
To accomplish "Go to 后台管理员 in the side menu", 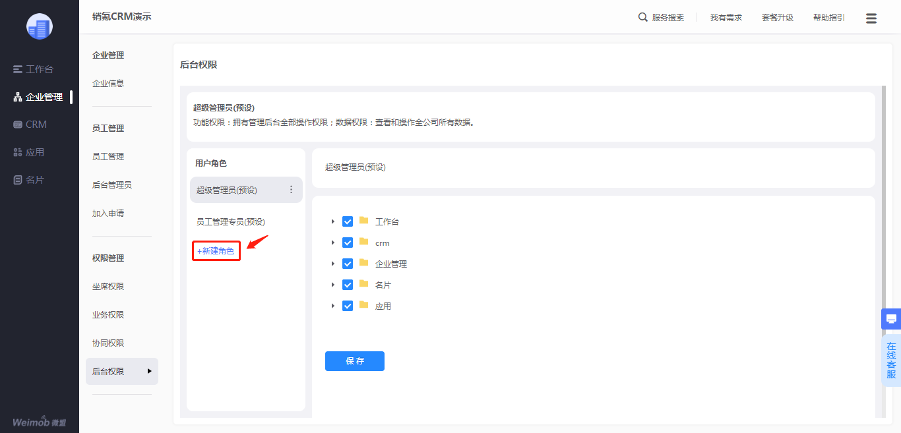I will click(x=112, y=185).
